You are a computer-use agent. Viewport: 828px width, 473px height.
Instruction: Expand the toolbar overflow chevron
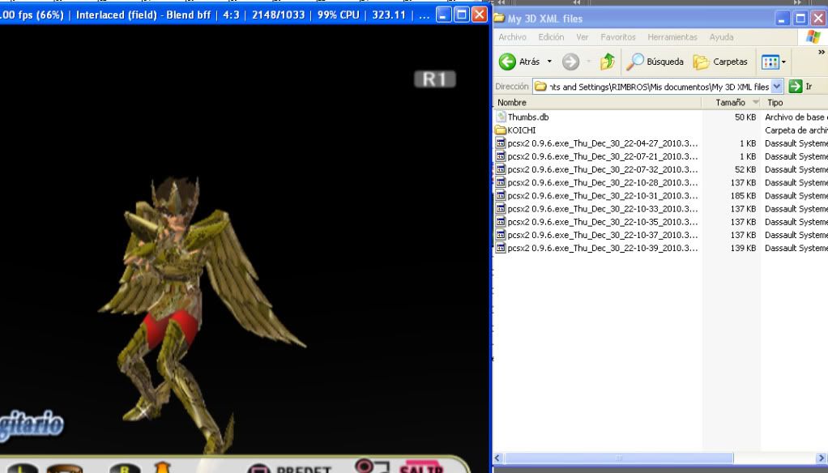[822, 53]
